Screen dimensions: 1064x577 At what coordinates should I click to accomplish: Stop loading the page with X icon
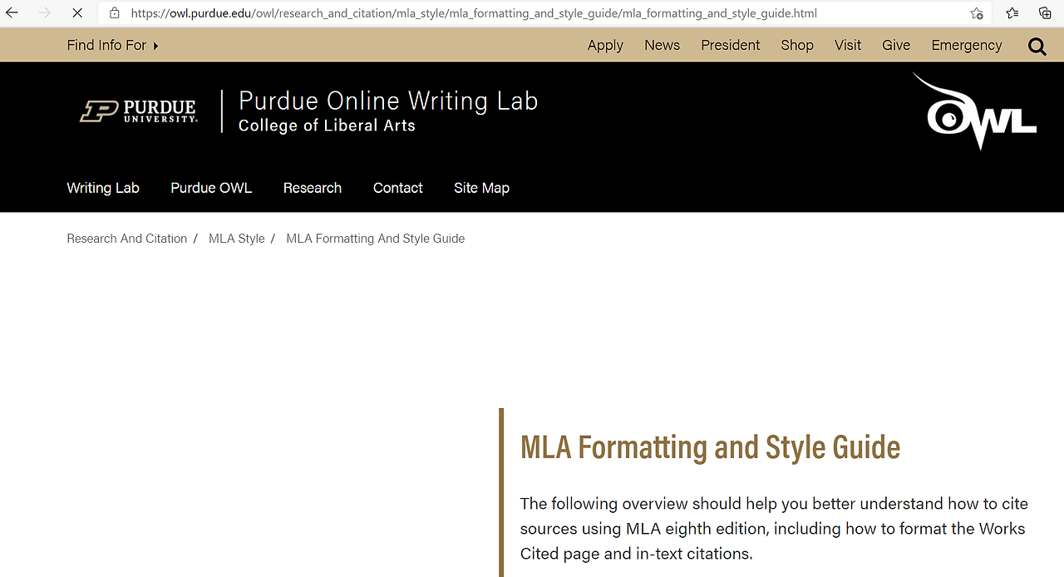77,13
